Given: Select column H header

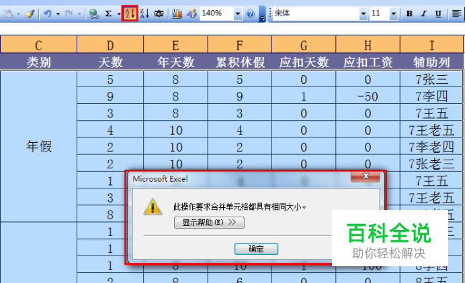Looking at the screenshot, I should (x=368, y=45).
